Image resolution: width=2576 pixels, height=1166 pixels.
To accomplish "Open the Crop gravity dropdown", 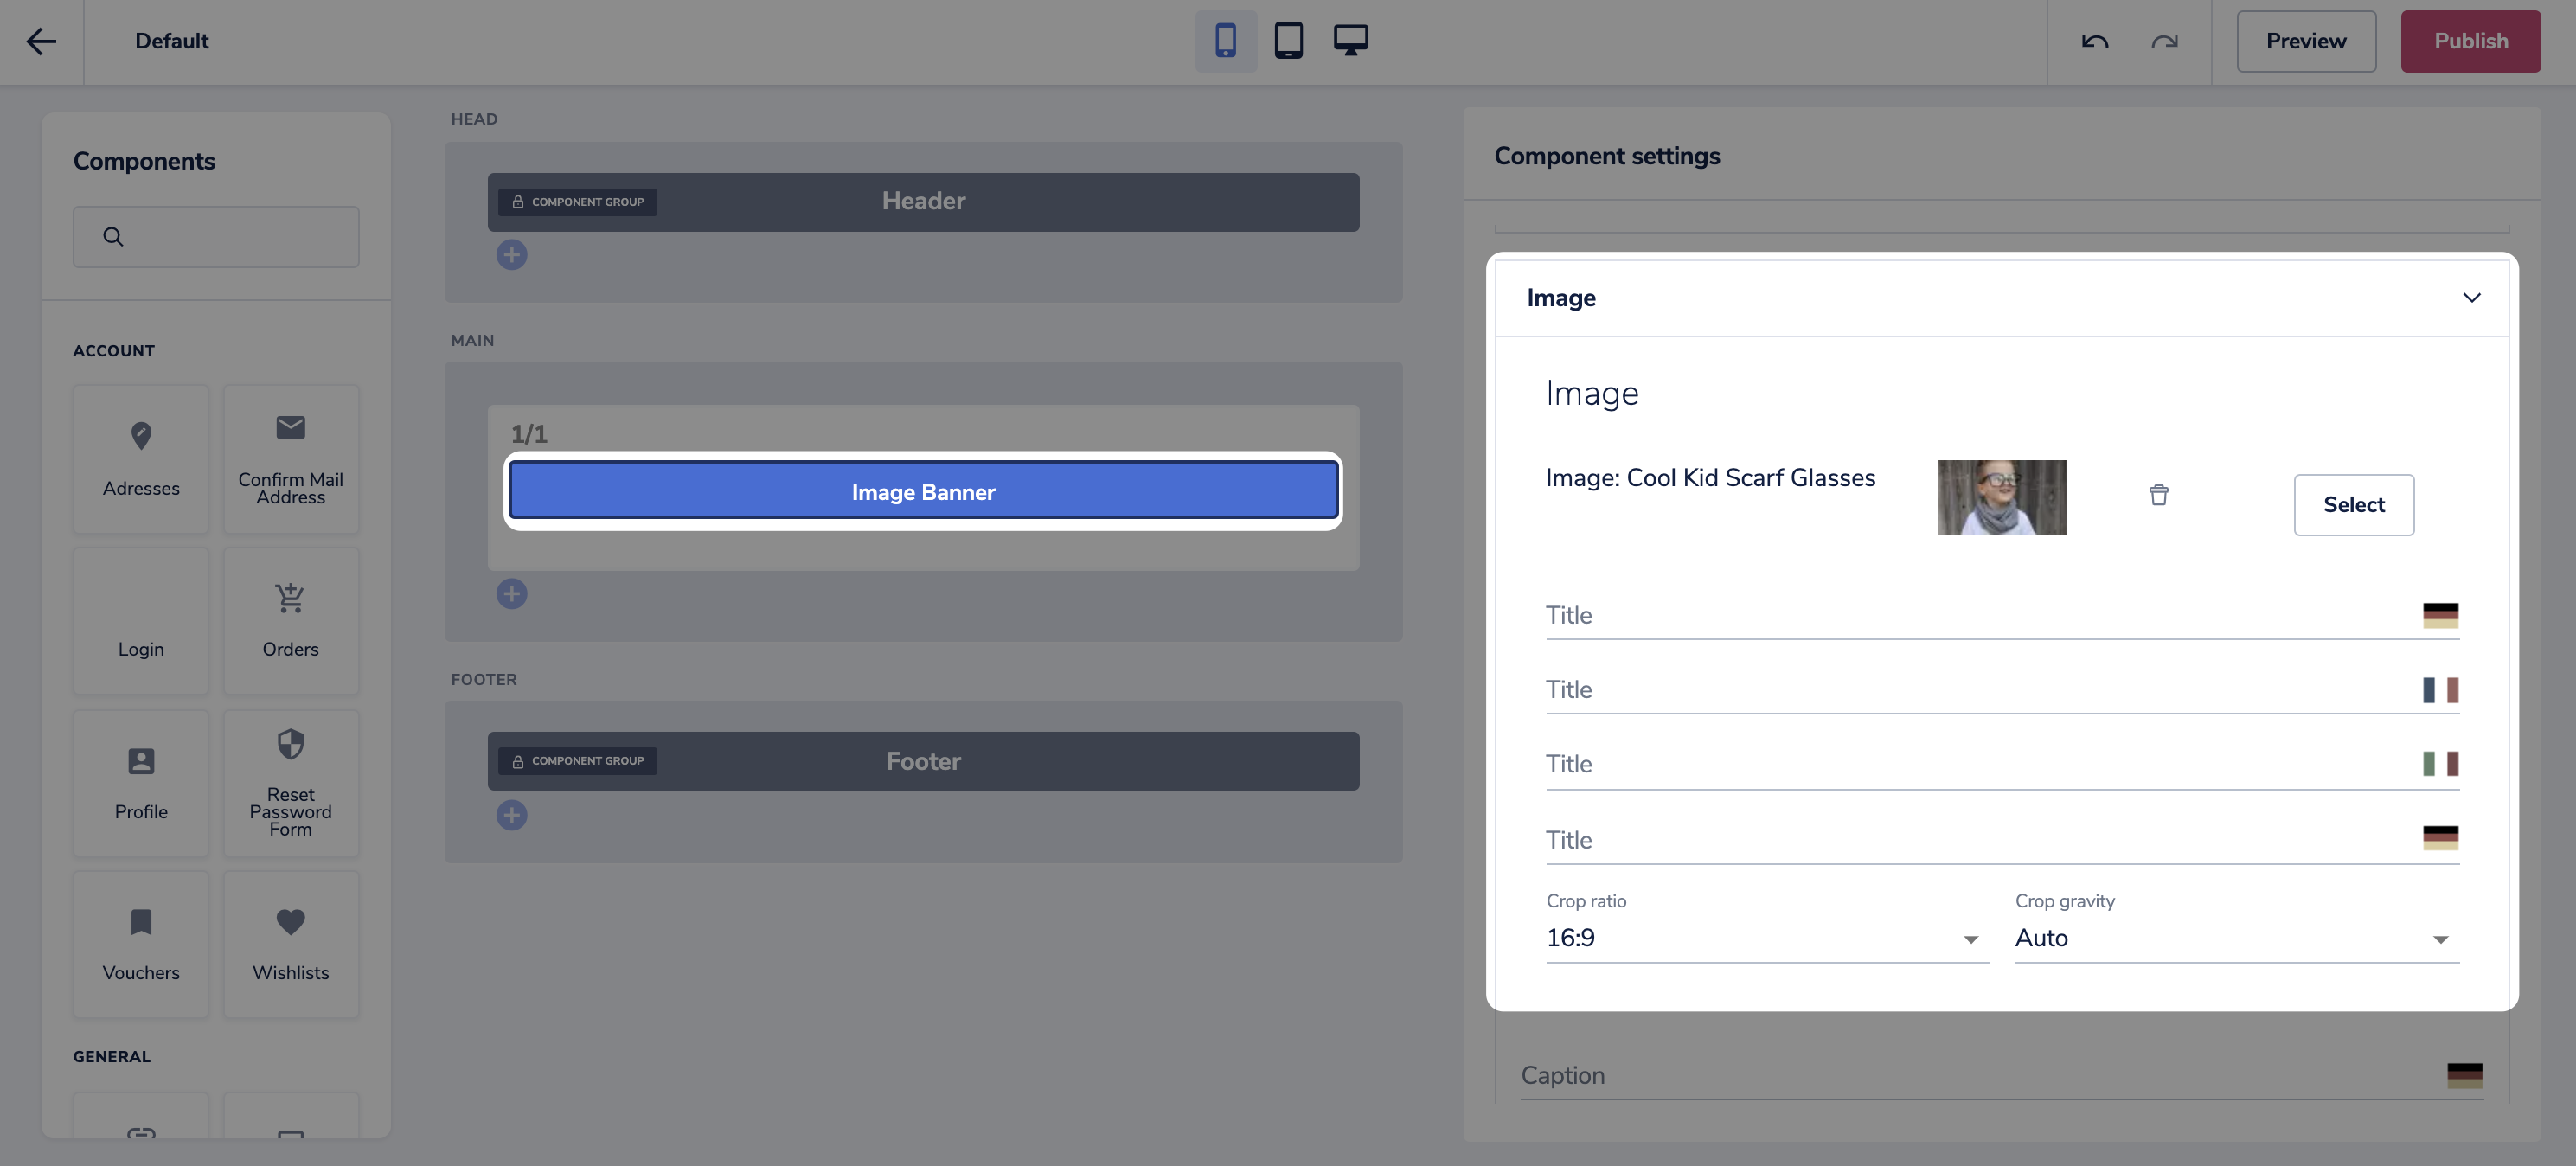I will tap(2236, 938).
